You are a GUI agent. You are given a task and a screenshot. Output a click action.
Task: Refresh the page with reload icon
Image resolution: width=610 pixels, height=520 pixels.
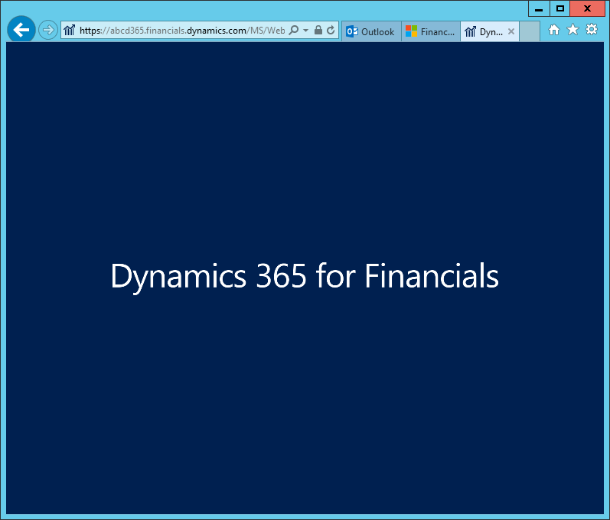point(331,30)
